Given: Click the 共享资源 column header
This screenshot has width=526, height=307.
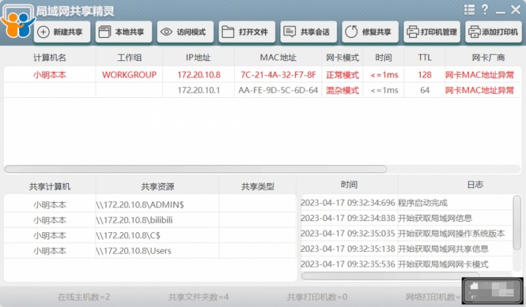Looking at the screenshot, I should click(157, 186).
